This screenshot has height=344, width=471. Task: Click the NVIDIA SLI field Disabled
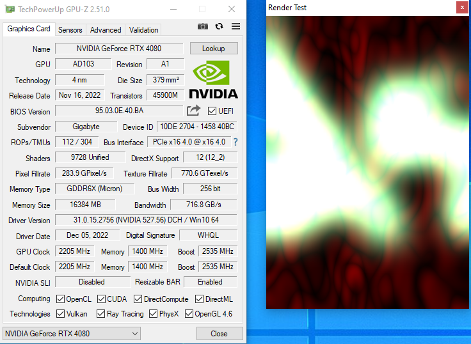92,282
